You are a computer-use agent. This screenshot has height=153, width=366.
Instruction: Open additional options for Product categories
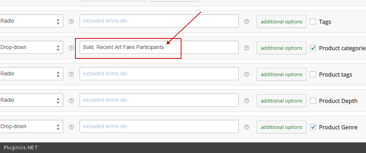click(281, 48)
